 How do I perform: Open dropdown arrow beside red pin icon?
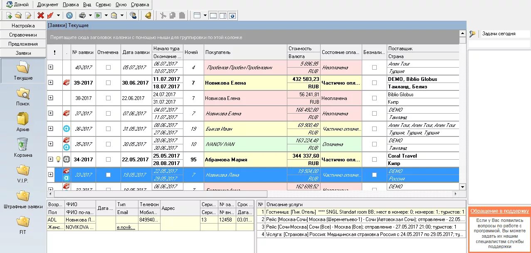pos(58,16)
